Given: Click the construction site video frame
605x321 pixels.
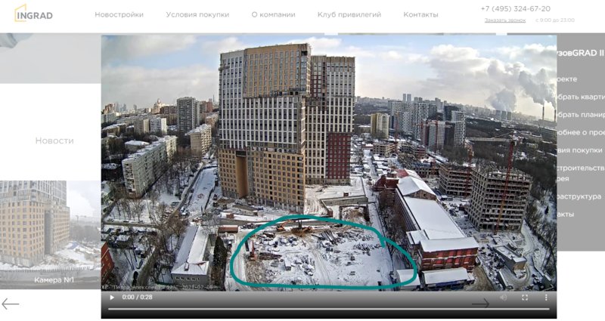Looking at the screenshot, I should pyautogui.click(x=329, y=162).
